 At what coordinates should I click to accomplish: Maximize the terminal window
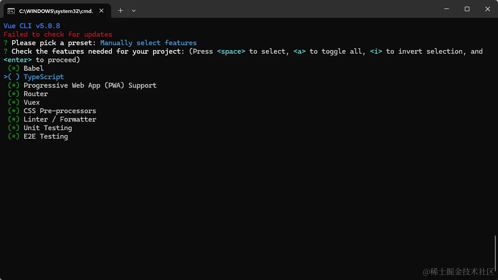pyautogui.click(x=467, y=9)
